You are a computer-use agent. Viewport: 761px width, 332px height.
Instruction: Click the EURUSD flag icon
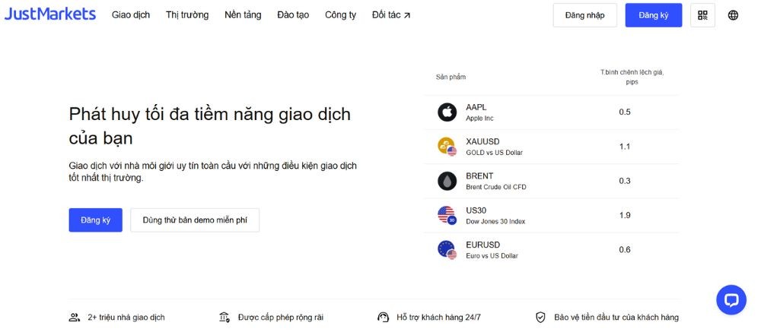447,249
